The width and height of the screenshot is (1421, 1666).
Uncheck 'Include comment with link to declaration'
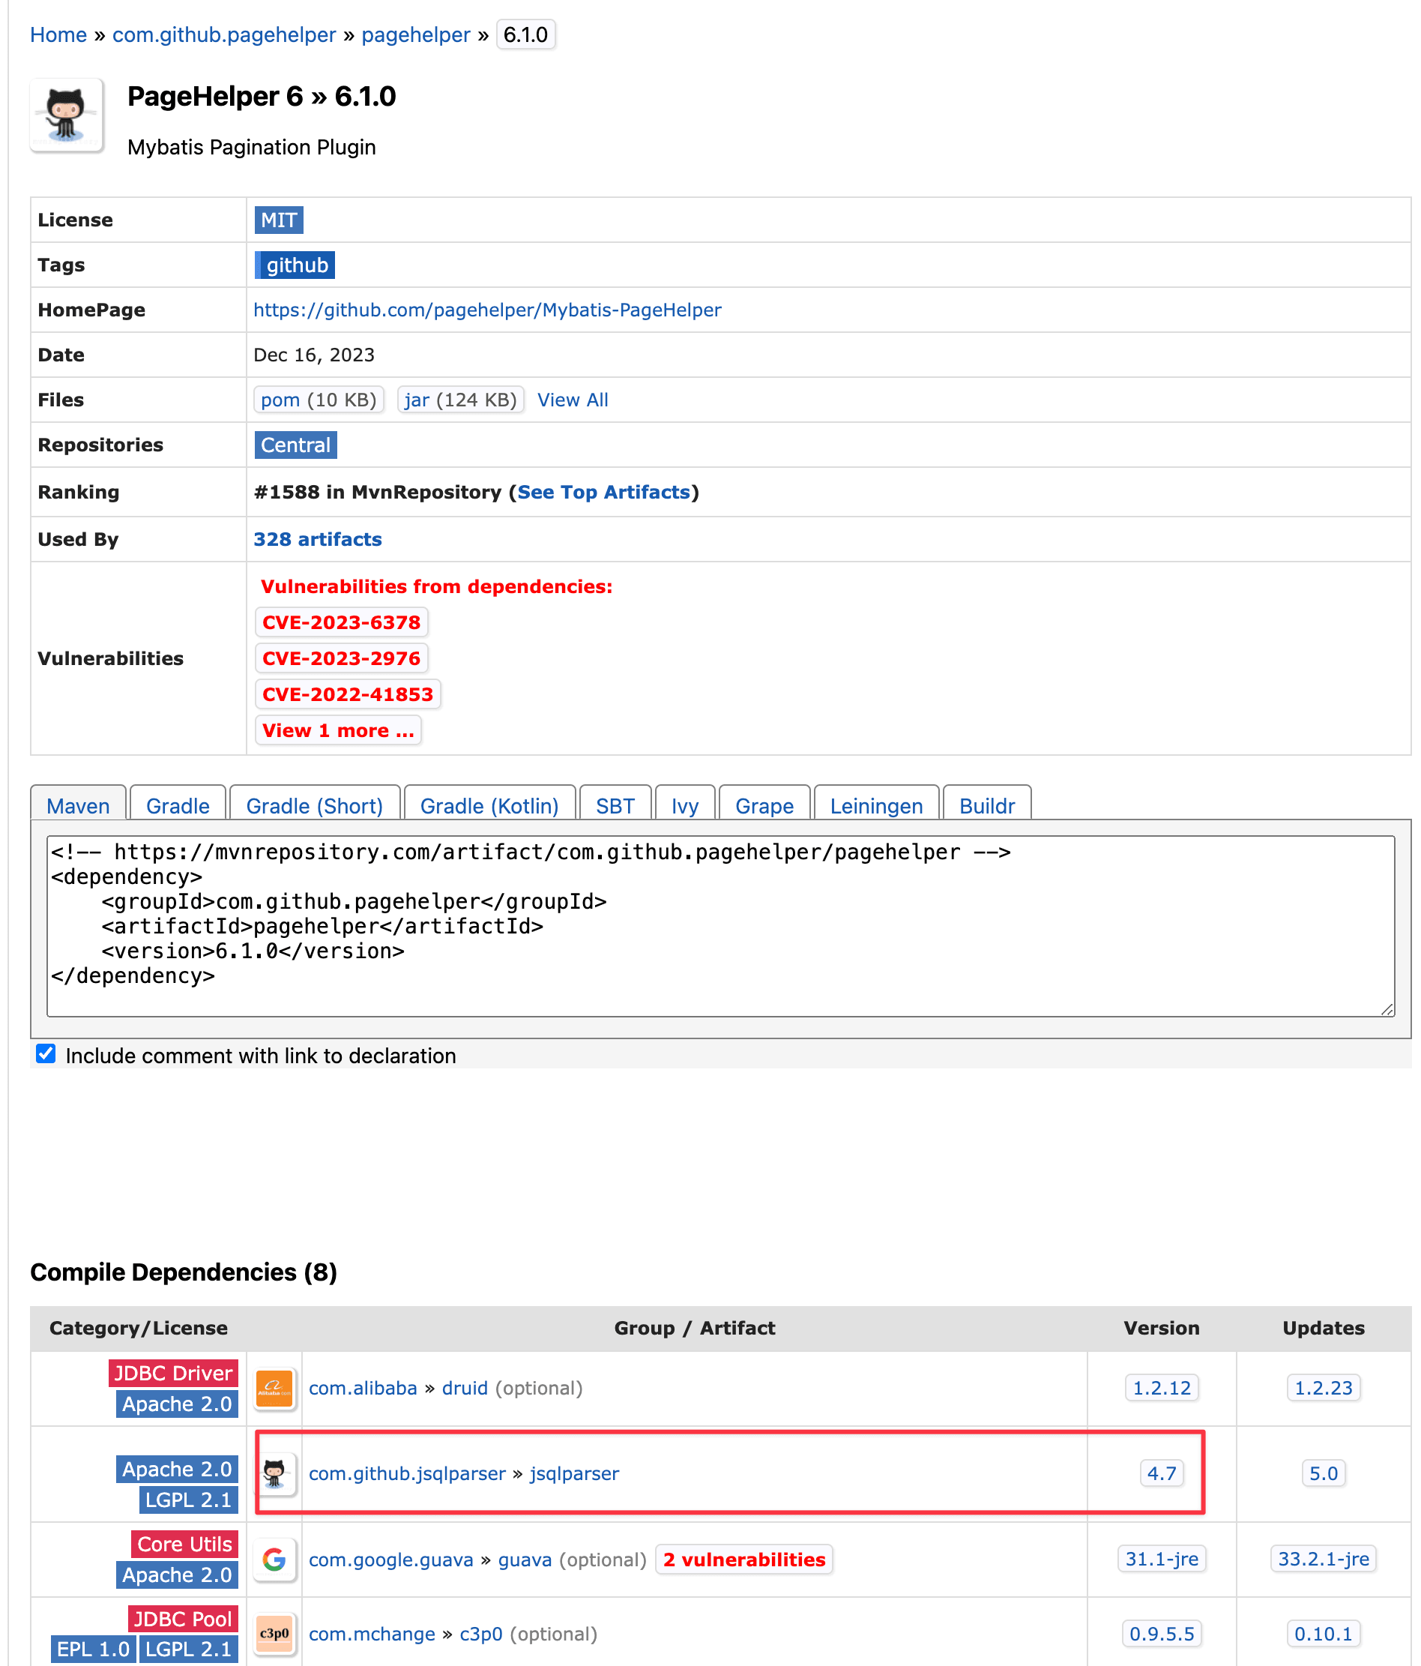point(46,1054)
